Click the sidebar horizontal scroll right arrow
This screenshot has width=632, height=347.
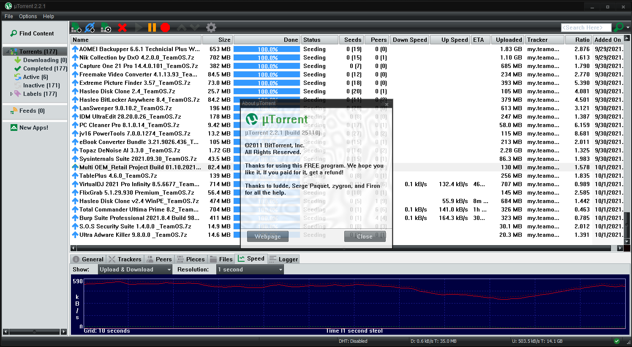coord(64,332)
